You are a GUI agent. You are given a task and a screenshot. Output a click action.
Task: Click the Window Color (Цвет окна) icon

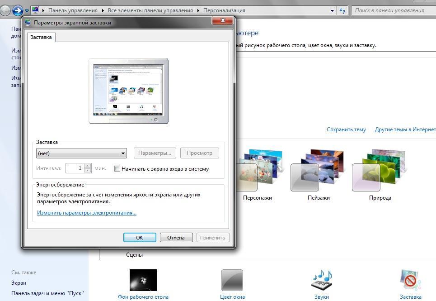click(x=232, y=280)
